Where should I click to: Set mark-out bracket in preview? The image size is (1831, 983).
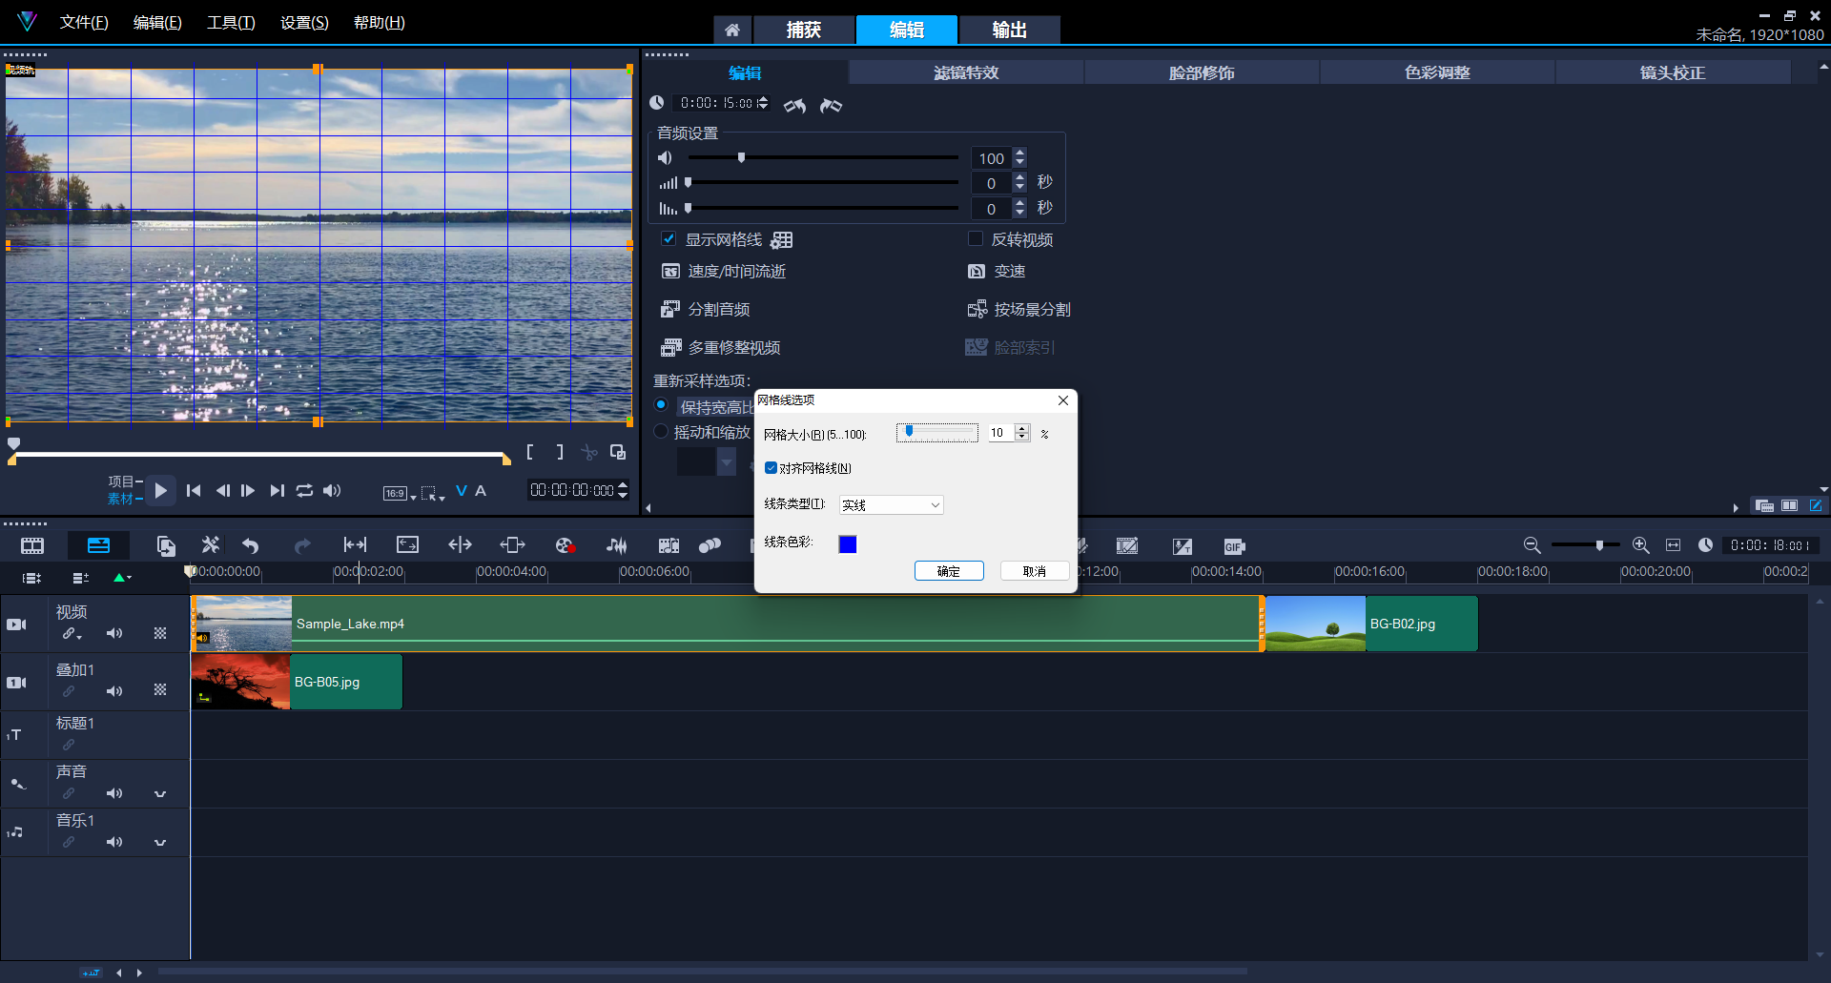point(560,452)
